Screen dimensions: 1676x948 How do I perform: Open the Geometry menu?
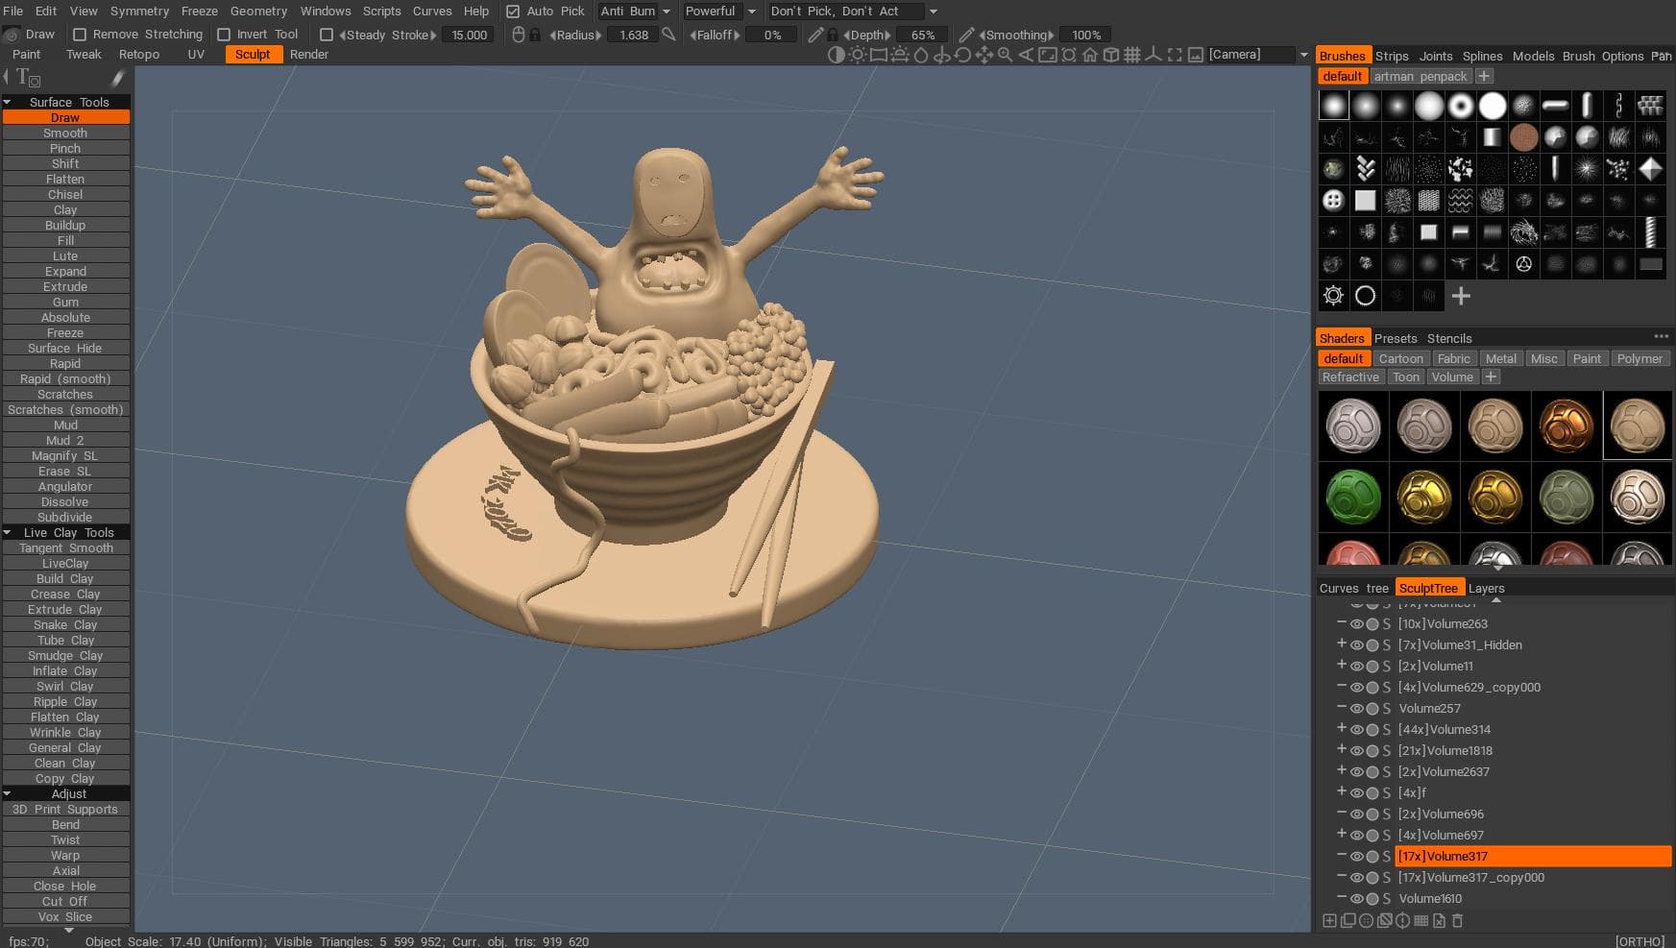258,12
